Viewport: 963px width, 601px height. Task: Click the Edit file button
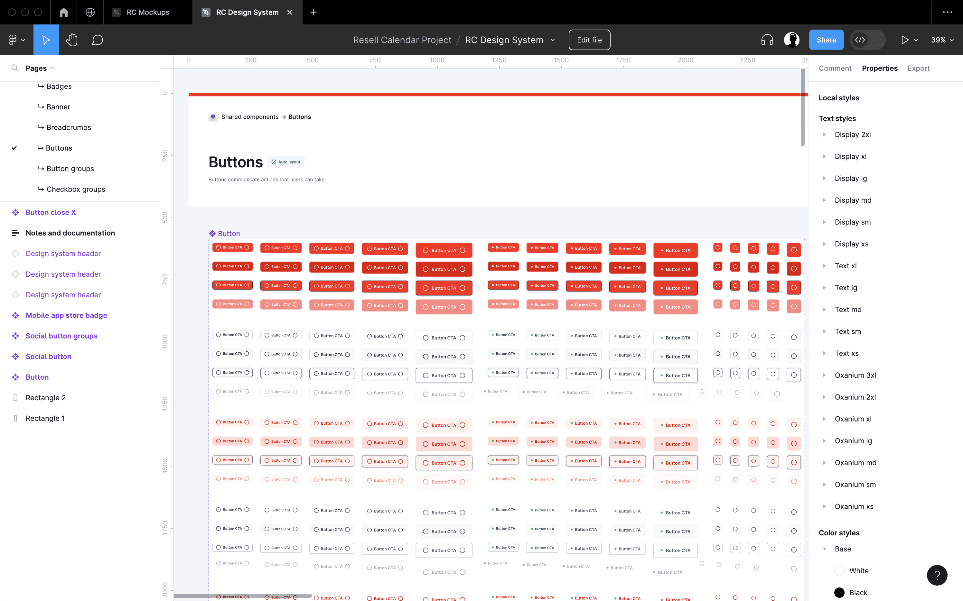tap(589, 40)
